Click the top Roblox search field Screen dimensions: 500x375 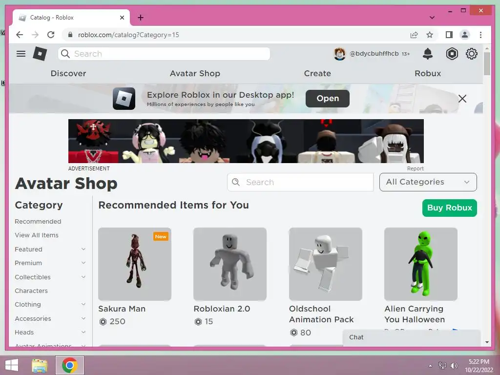[164, 54]
